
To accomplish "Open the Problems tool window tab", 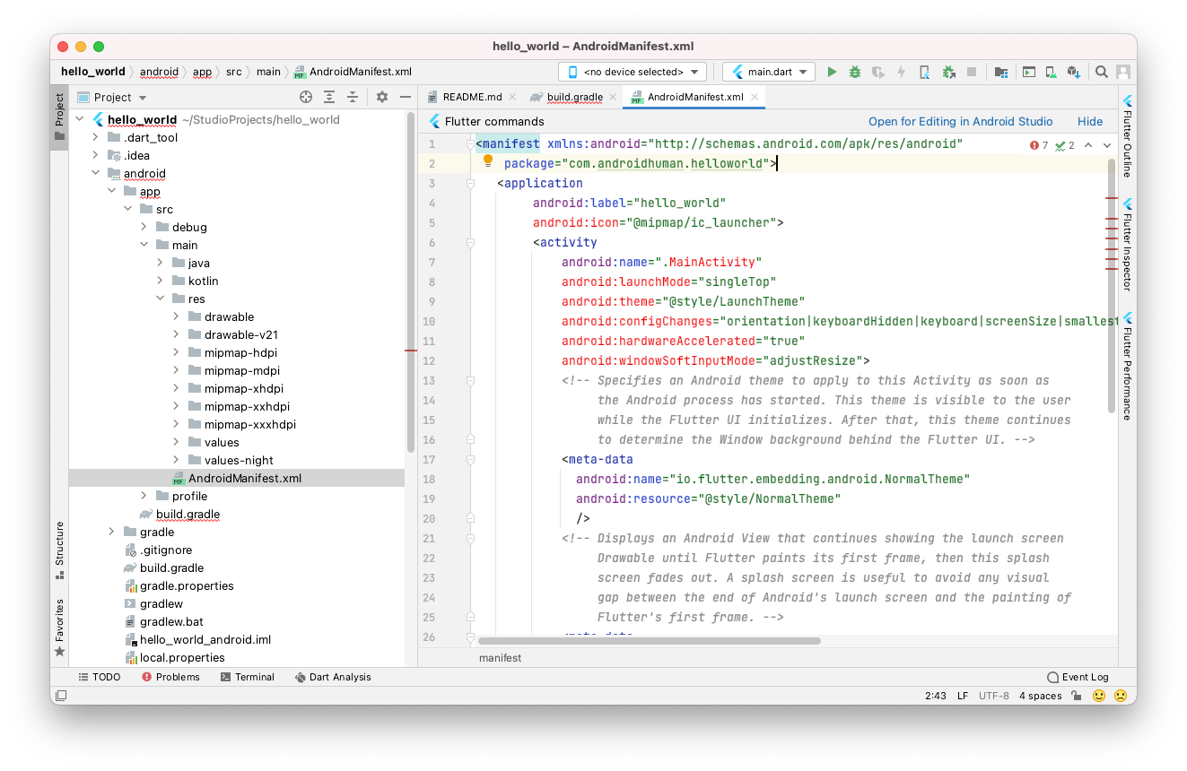I will pos(170,677).
